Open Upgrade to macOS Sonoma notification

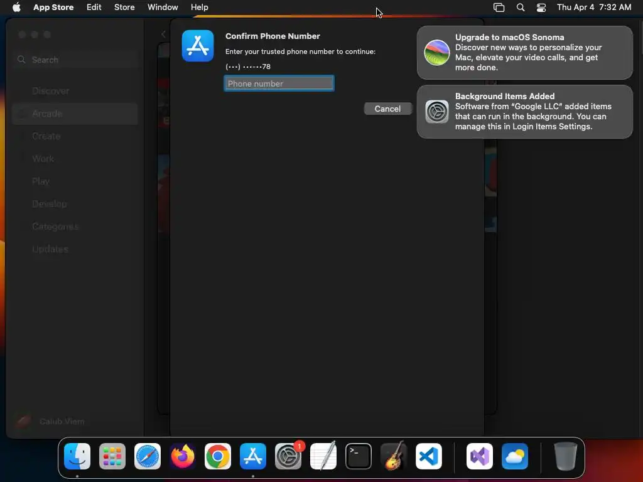[x=524, y=53]
